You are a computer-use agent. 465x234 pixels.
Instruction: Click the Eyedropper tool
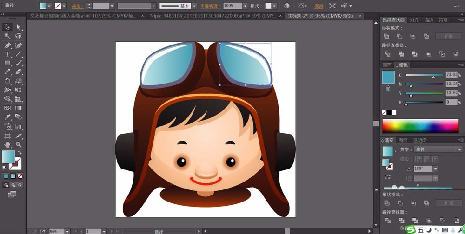point(7,117)
